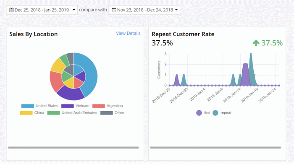Toggle the China legend swatch
The image size is (294, 165).
coord(26,113)
